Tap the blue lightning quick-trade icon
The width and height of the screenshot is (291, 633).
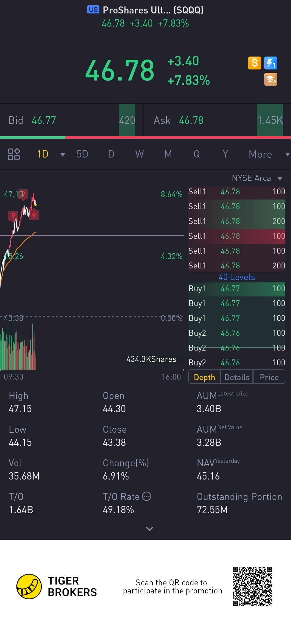(271, 63)
